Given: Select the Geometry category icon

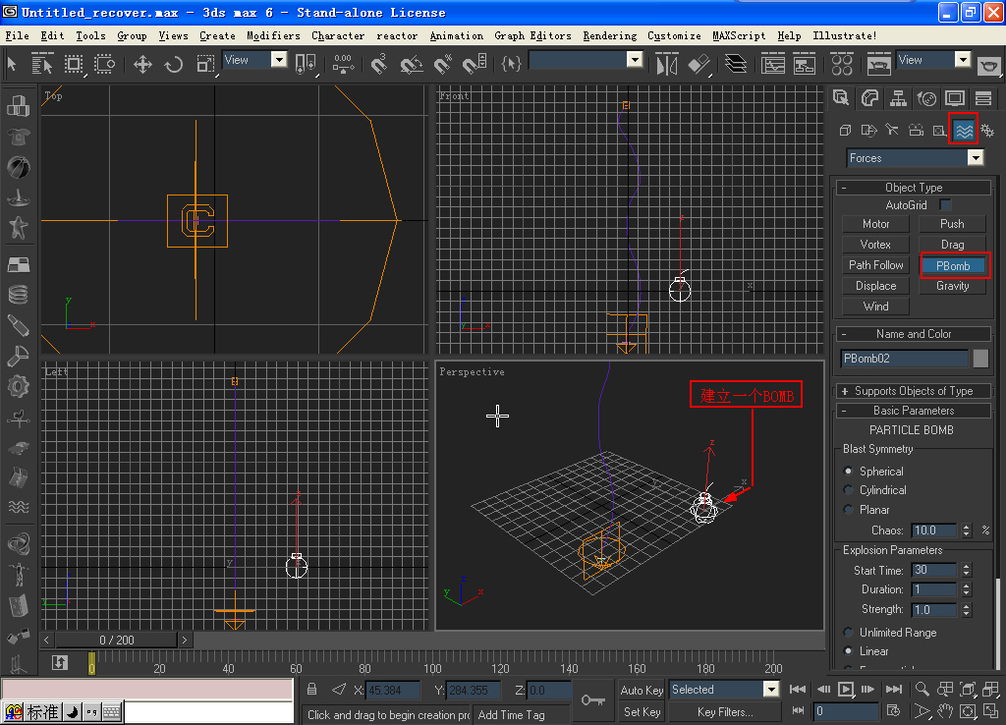Looking at the screenshot, I should pyautogui.click(x=845, y=131).
